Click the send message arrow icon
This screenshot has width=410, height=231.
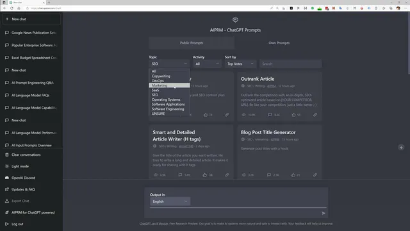click(323, 213)
